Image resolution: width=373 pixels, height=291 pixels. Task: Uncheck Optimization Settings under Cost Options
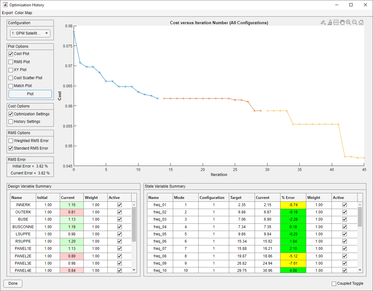click(x=11, y=114)
